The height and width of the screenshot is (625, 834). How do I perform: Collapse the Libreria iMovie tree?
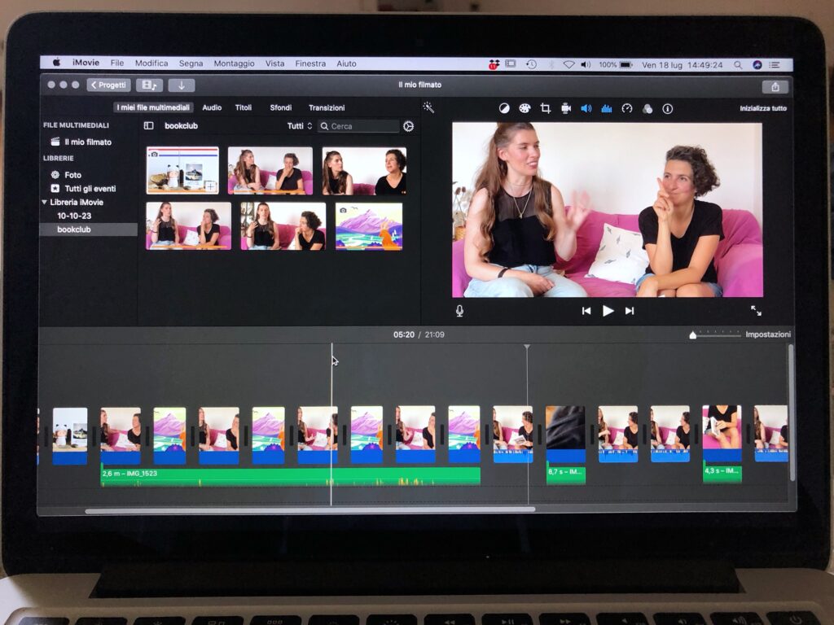(44, 202)
